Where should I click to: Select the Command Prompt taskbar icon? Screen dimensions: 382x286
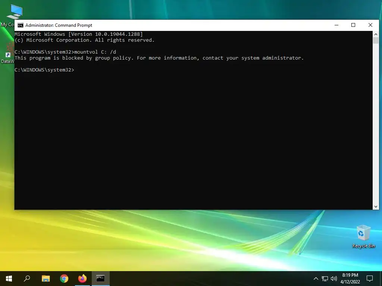click(100, 279)
